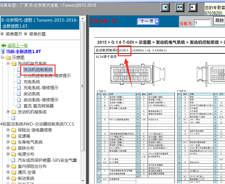This screenshot has width=225, height=184.
Task: Click the 搭铁分布 folder icon
Action: point(14,148)
